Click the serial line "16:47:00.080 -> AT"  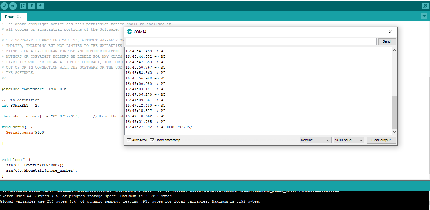point(145,84)
